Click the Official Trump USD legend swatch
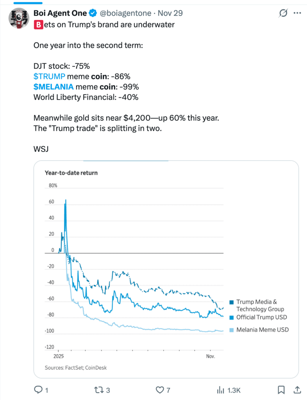 click(232, 317)
